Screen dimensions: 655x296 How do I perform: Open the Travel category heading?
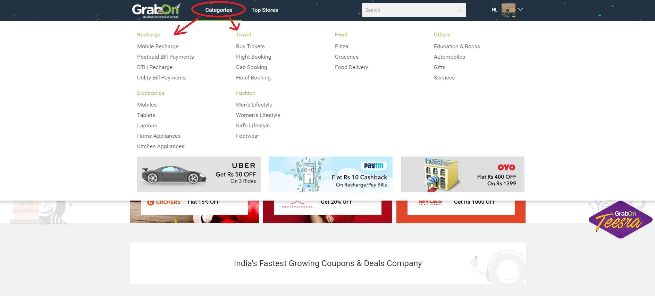pos(243,35)
